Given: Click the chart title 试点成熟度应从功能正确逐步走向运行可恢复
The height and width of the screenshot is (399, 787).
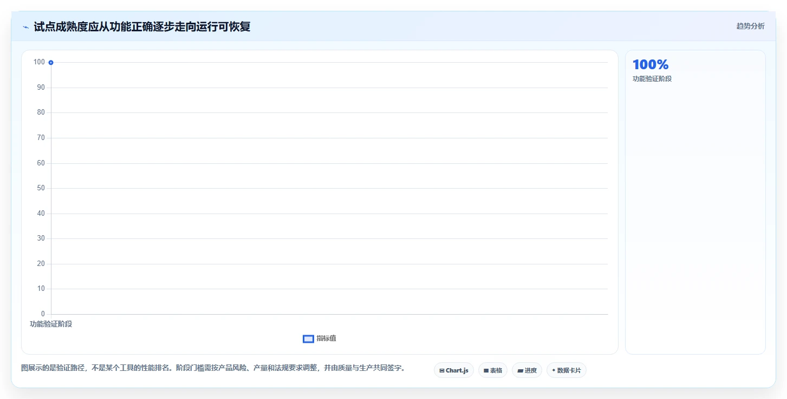Looking at the screenshot, I should pos(142,26).
